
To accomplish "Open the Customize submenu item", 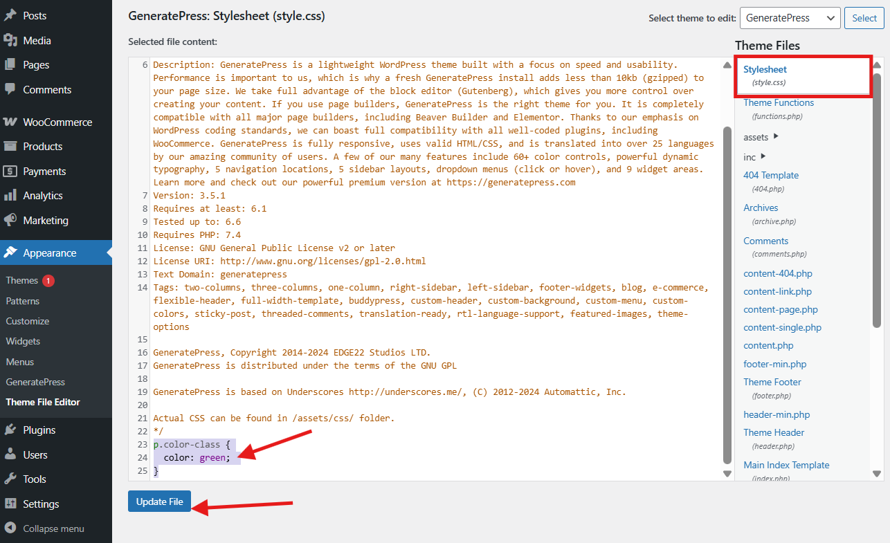I will click(28, 321).
